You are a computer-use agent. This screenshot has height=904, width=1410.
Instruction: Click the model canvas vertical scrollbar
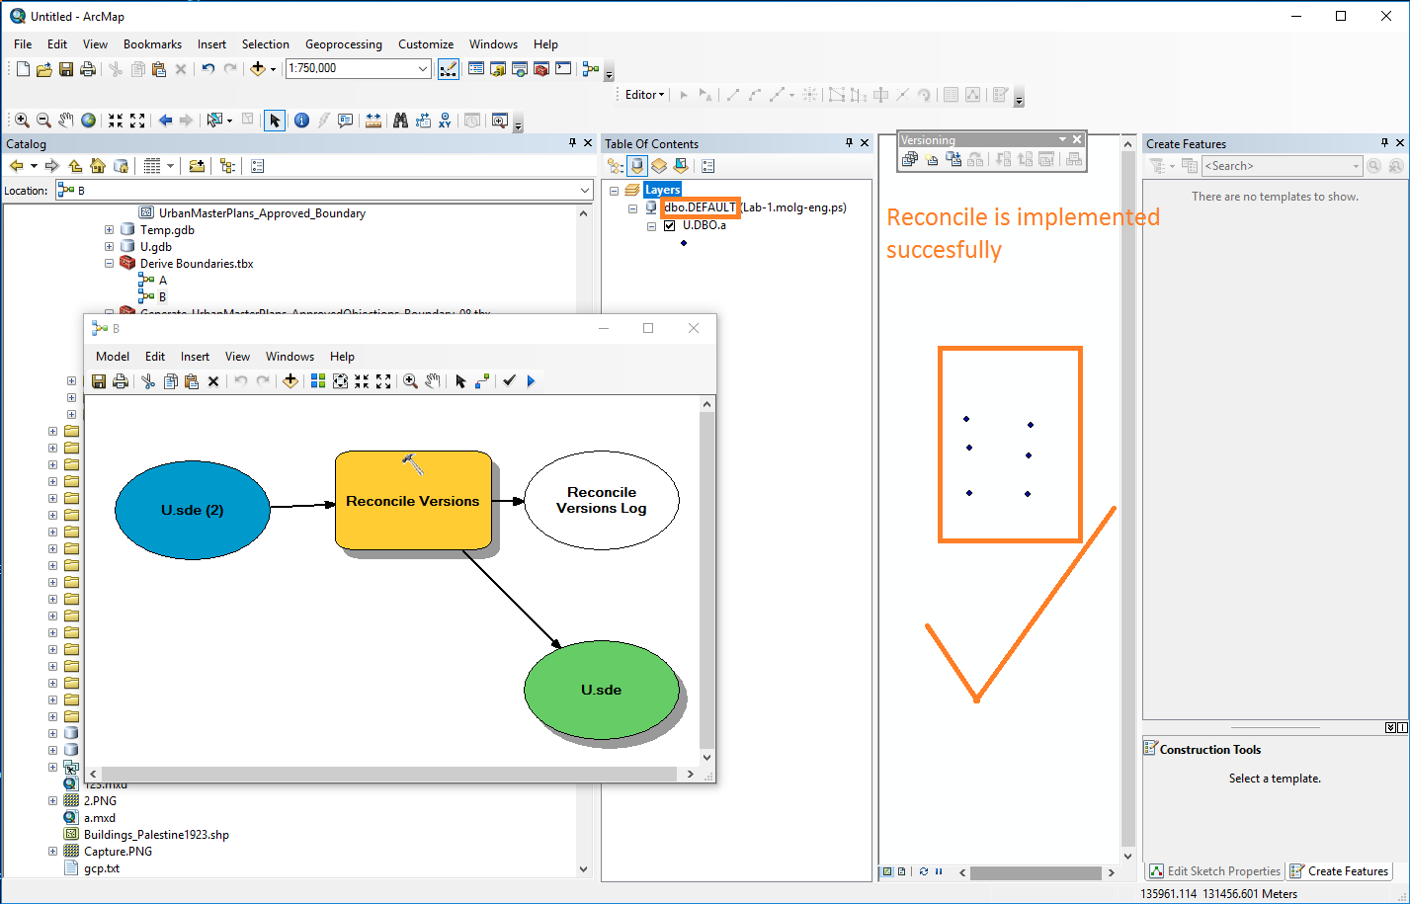coord(706,580)
